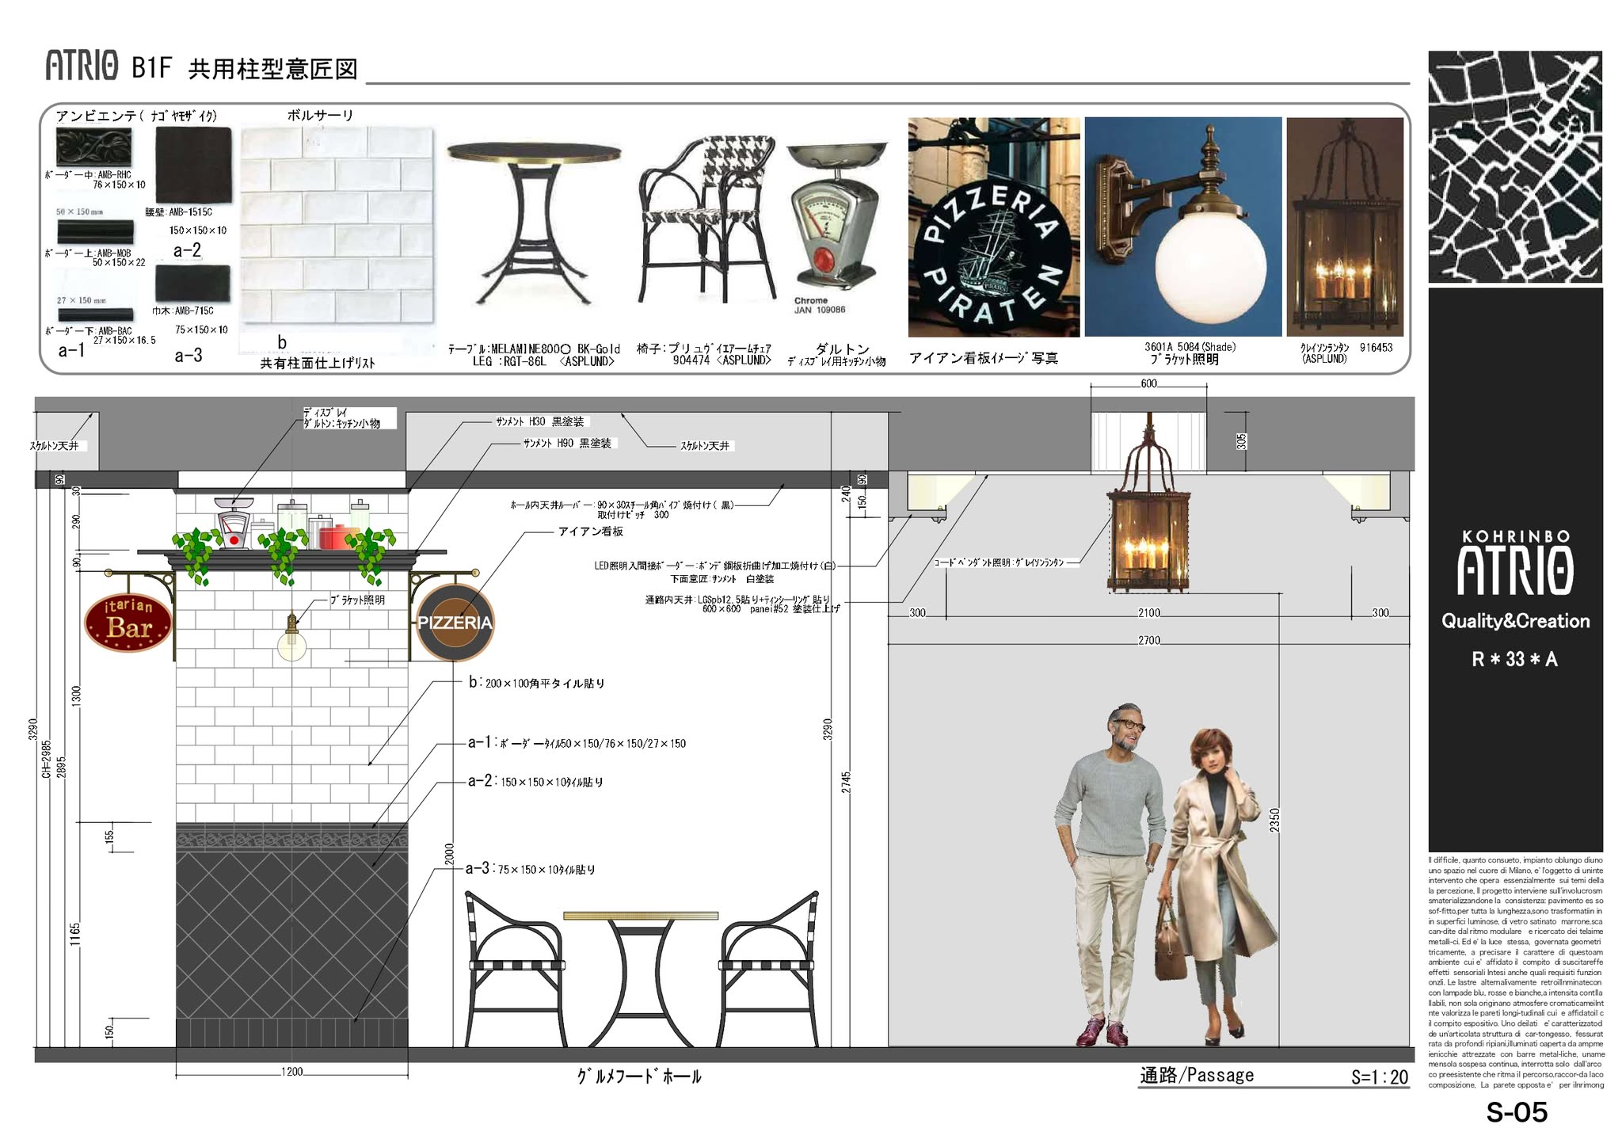Click the Grayson lantern product photo
1622x1147 pixels.
pyautogui.click(x=1344, y=227)
